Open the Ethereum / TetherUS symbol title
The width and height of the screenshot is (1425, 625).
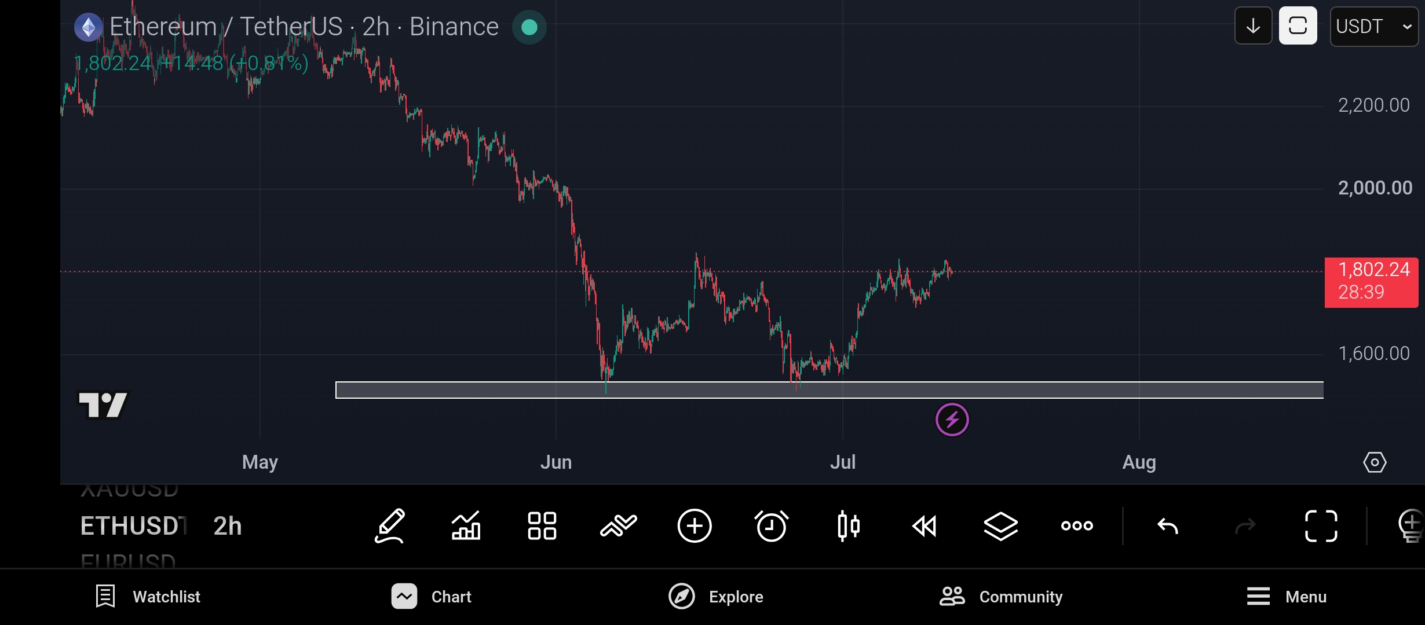[304, 27]
